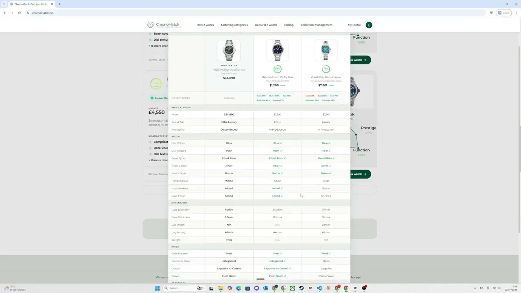Open Task View on the taskbar
The image size is (521, 293).
[211, 288]
